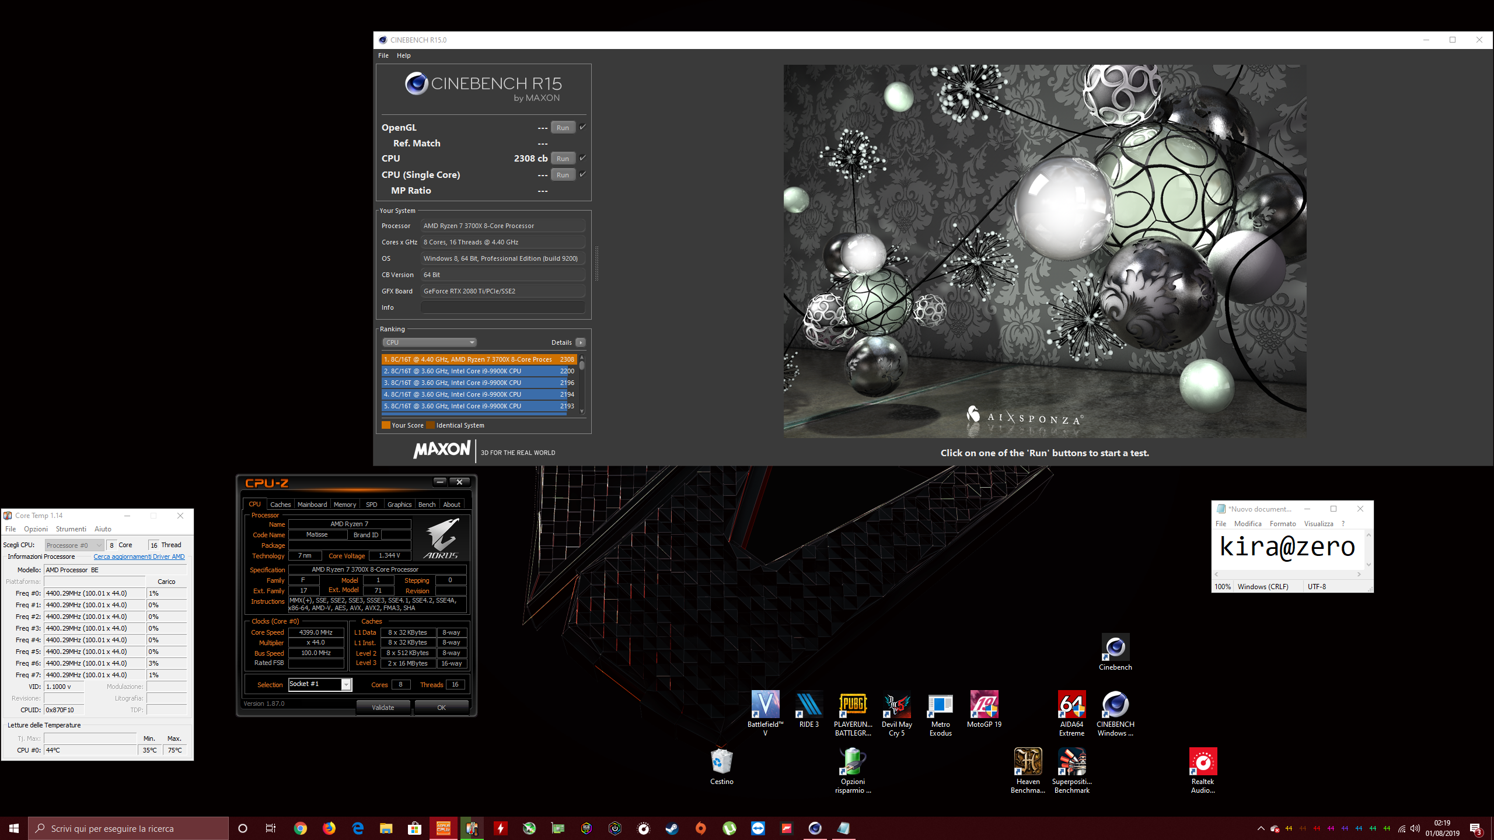This screenshot has height=840, width=1494.
Task: Toggle the OpenGL test checkbox
Action: (582, 127)
